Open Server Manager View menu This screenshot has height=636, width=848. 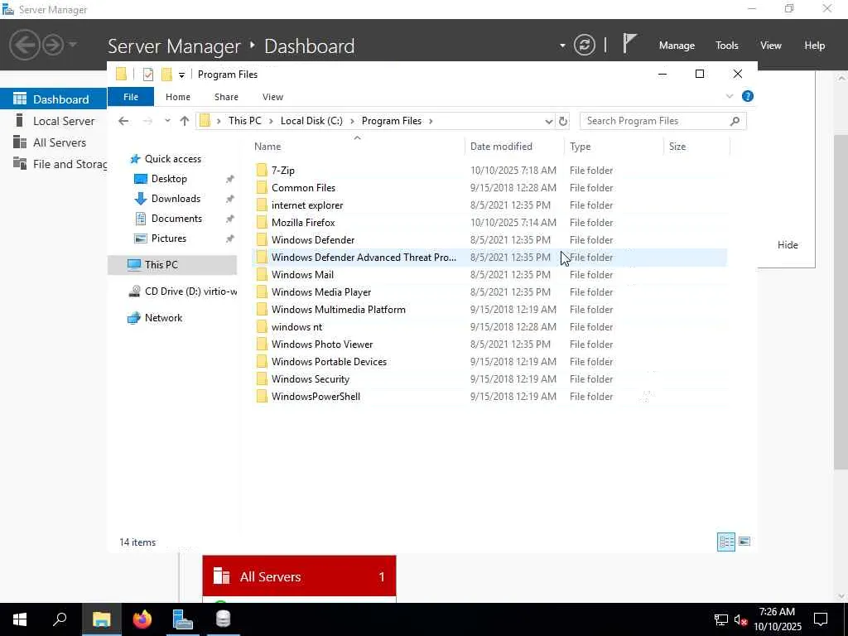coord(771,46)
